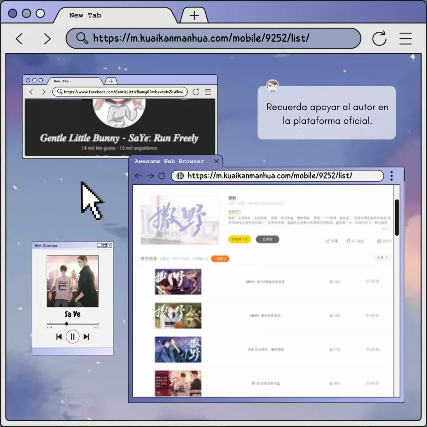
Task: Open the fourth chapter thumbnail with the red banner
Action: click(x=178, y=383)
